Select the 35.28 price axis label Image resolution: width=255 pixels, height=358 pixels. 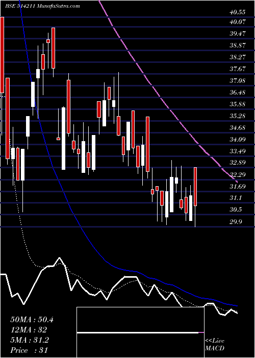point(238,116)
